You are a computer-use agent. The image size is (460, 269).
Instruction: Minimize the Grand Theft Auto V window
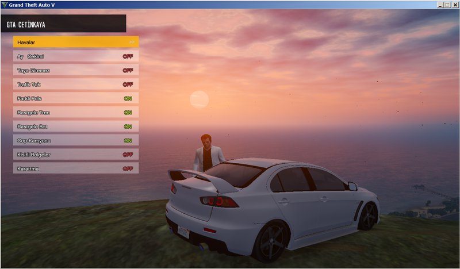click(440, 5)
